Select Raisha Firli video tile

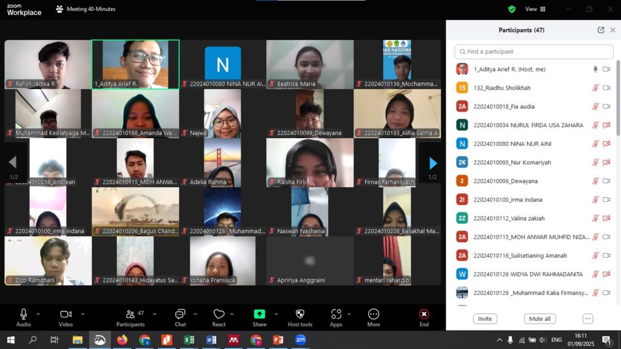point(310,162)
